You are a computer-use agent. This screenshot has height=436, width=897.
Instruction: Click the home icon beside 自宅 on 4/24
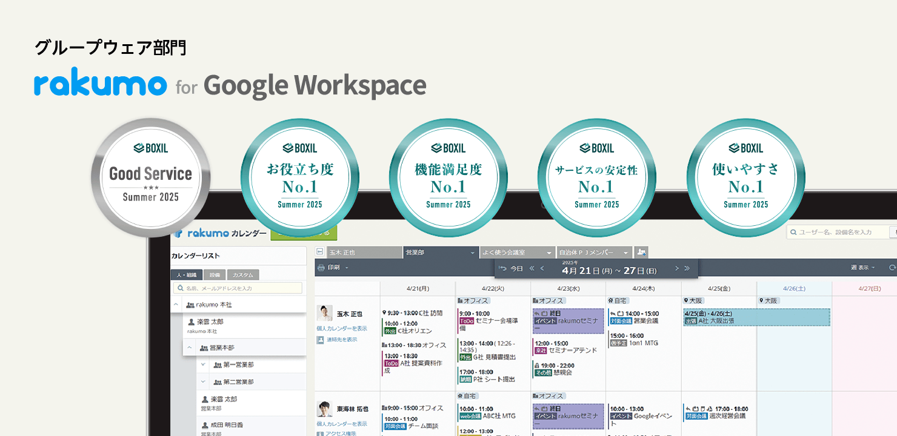coord(611,300)
